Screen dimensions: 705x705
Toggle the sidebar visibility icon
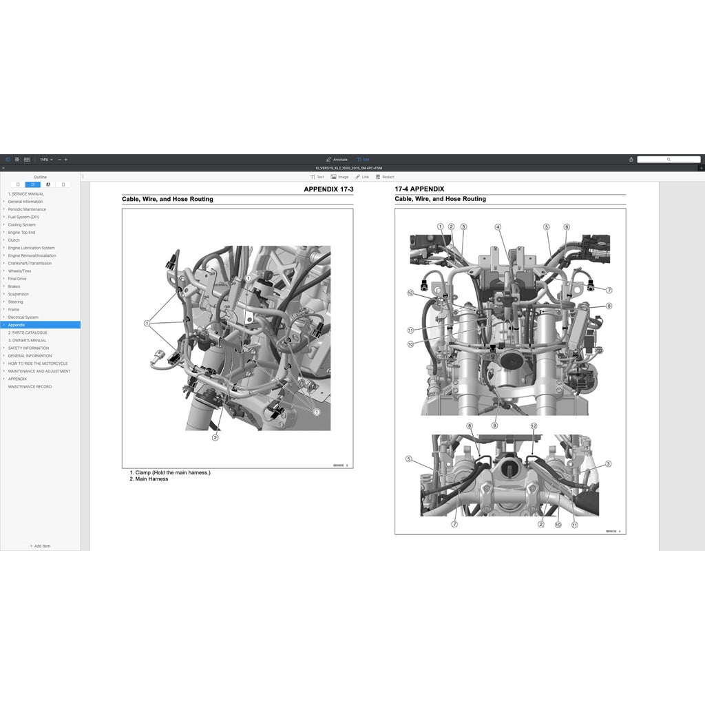pos(8,159)
